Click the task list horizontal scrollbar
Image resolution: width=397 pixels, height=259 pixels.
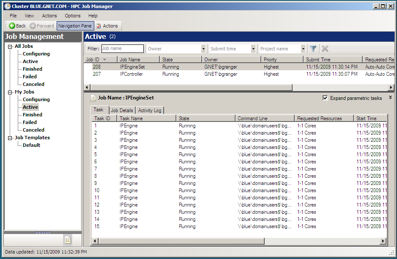pos(237,241)
